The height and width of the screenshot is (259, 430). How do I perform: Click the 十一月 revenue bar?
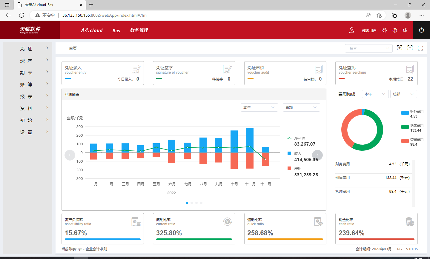(250, 140)
